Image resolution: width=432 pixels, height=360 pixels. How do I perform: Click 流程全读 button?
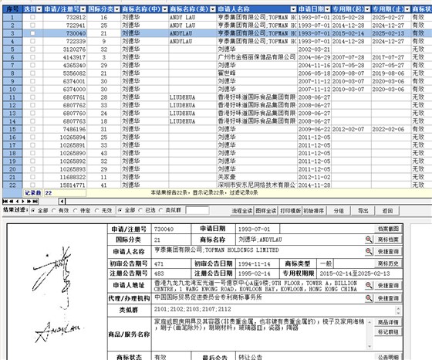[x=242, y=211]
